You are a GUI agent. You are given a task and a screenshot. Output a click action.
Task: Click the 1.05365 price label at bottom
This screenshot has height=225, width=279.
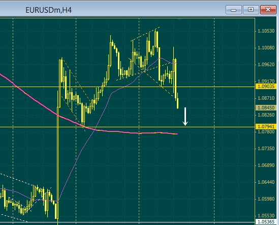[266, 222]
